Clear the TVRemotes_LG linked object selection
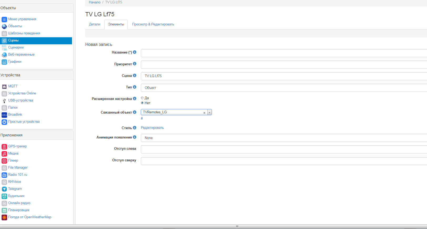427x229 pixels. tap(204, 113)
